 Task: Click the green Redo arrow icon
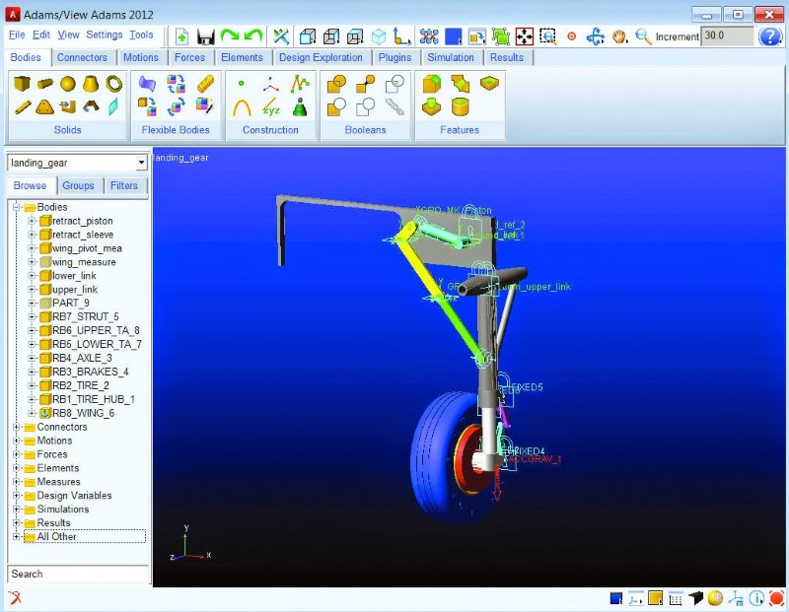click(x=230, y=35)
